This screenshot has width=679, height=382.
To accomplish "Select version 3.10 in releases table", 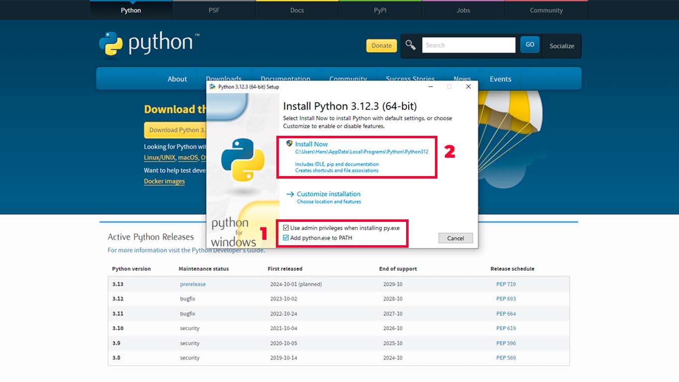I will (118, 328).
